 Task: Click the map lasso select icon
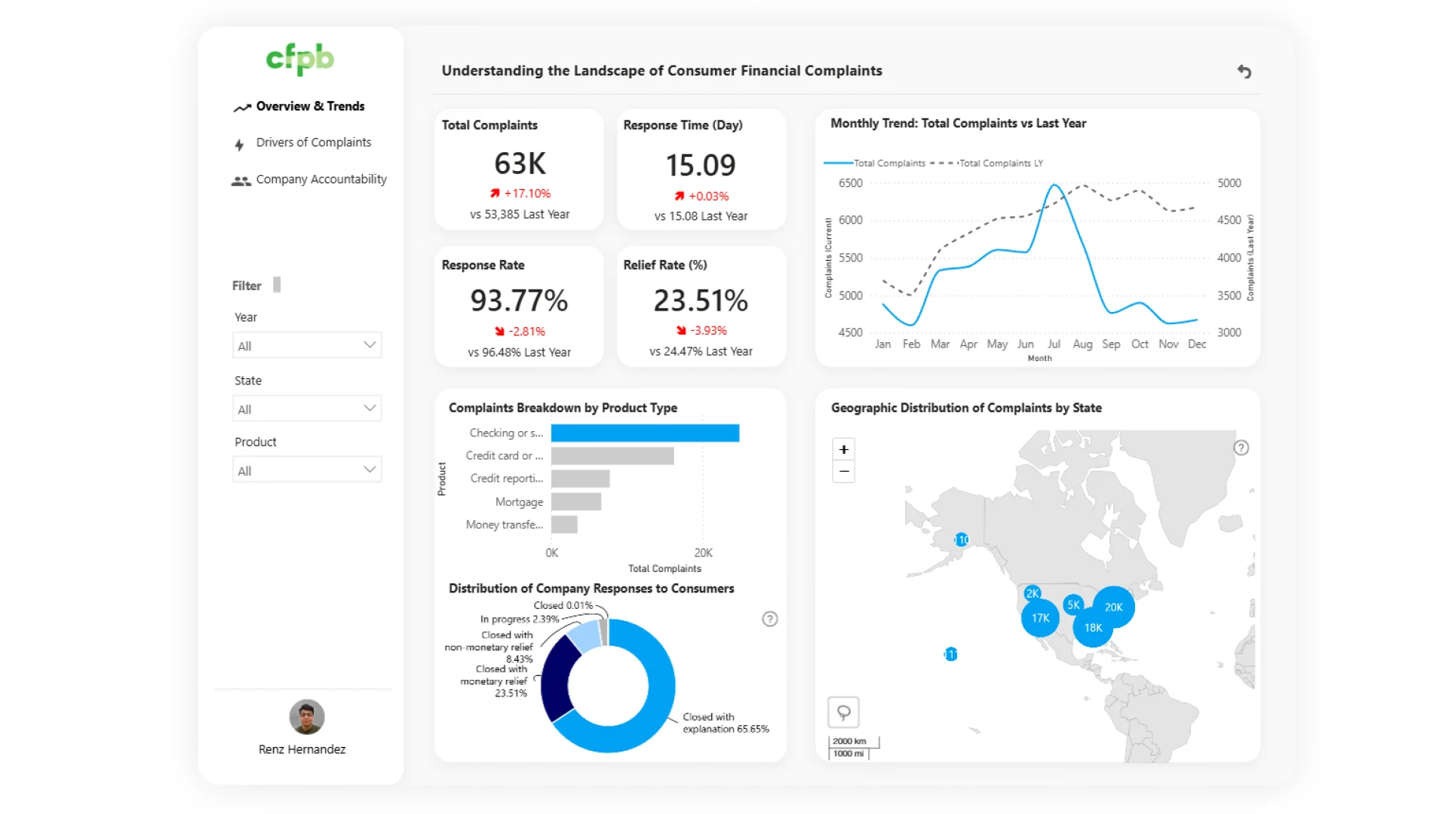coord(844,712)
